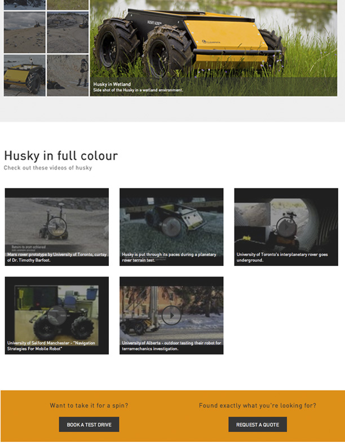Play the planetary rover terrain test video
This screenshot has height=447, width=345.
pyautogui.click(x=171, y=226)
